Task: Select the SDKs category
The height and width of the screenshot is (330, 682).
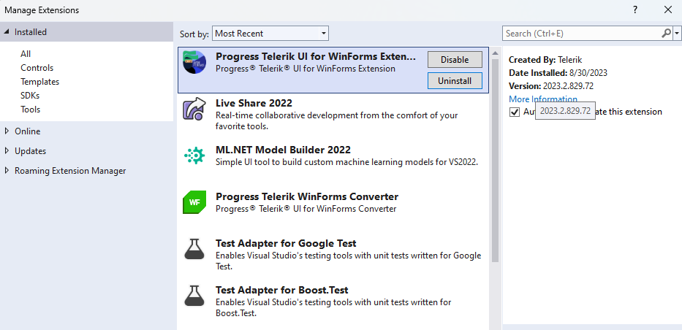Action: click(x=30, y=96)
